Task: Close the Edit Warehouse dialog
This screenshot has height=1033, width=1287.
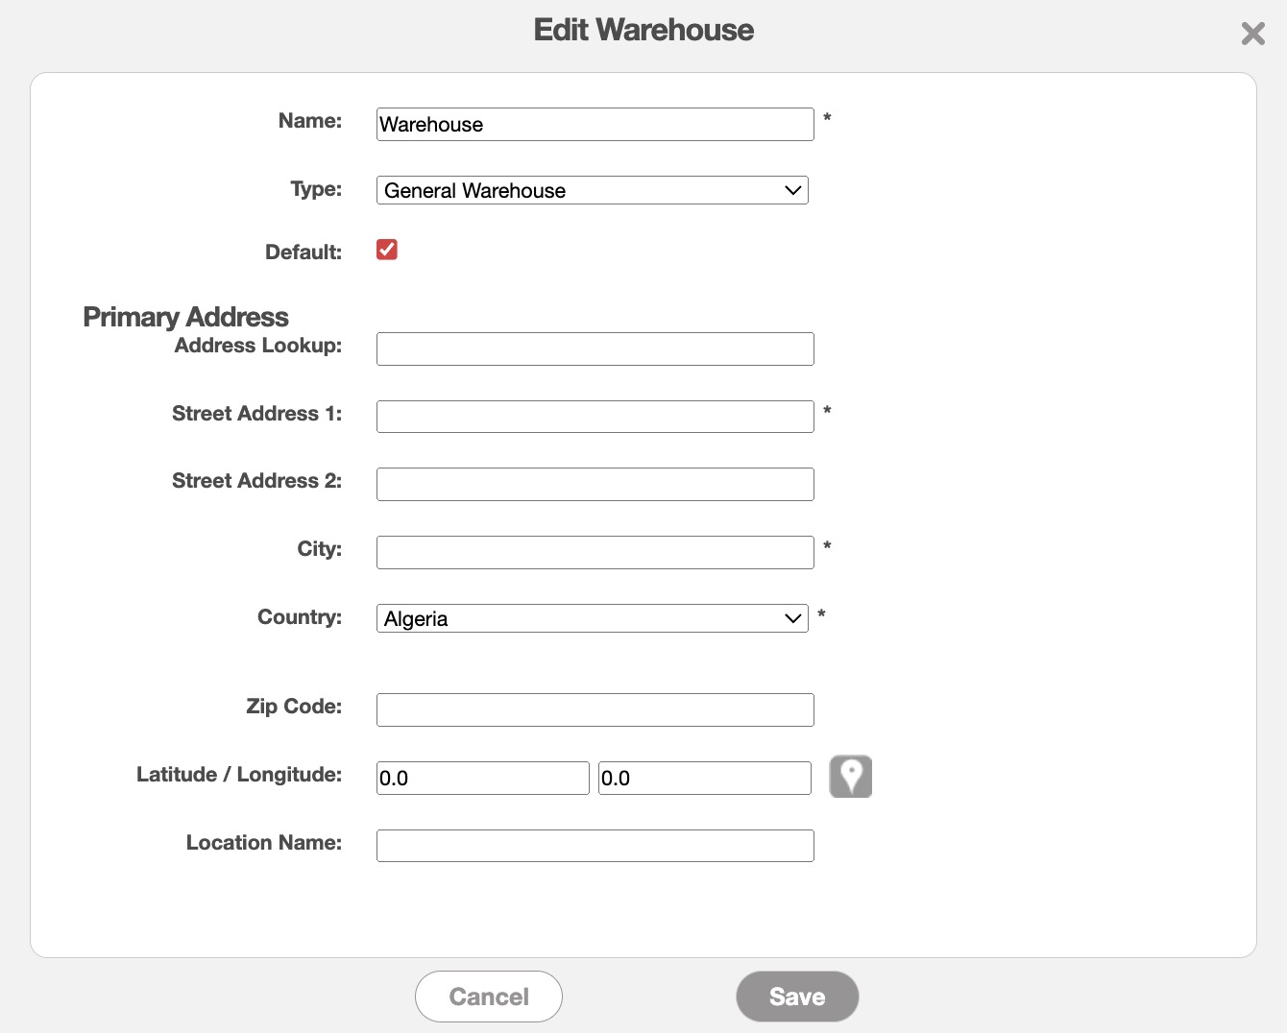Action: [x=1252, y=34]
